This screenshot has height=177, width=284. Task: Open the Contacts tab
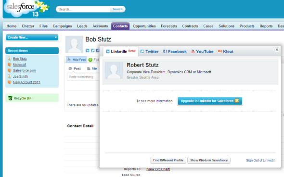120,26
